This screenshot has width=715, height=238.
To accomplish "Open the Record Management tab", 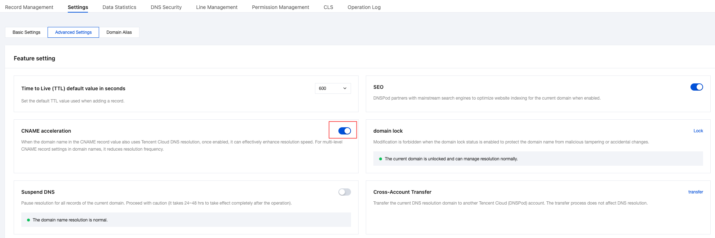I will click(29, 7).
